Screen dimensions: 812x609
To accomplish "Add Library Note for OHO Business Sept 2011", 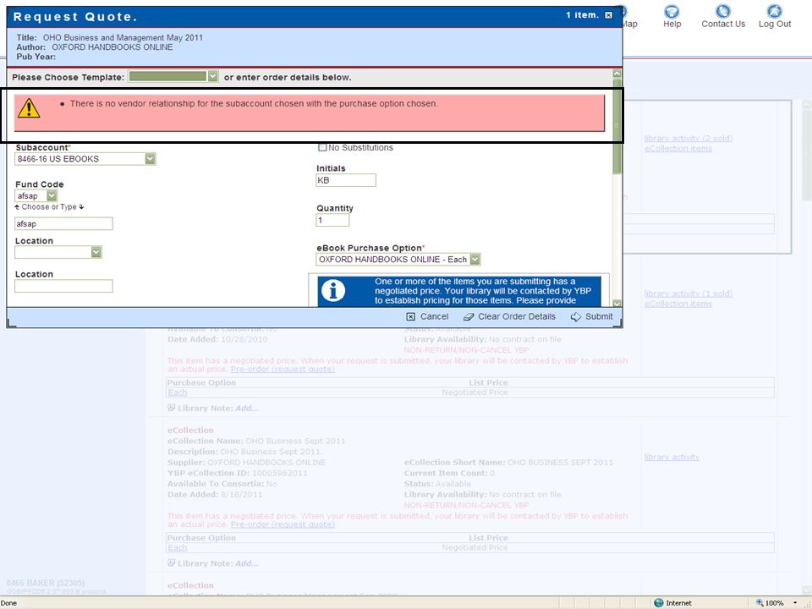I will tap(246, 563).
